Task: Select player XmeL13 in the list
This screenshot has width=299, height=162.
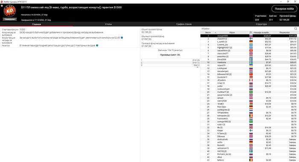Action: click(249, 83)
